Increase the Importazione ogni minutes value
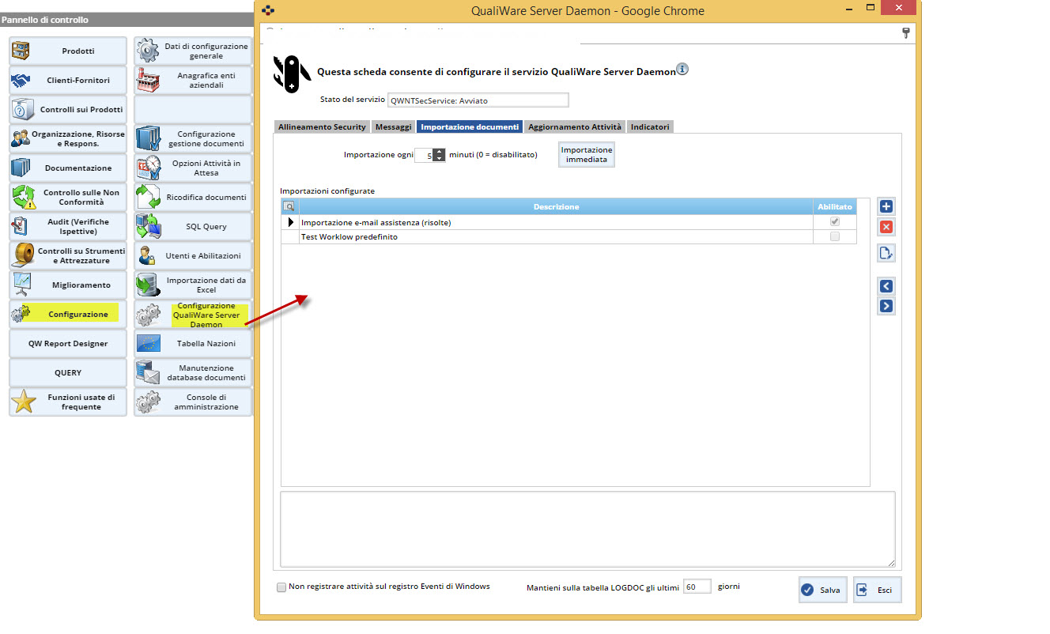This screenshot has height=634, width=1050. coord(439,152)
